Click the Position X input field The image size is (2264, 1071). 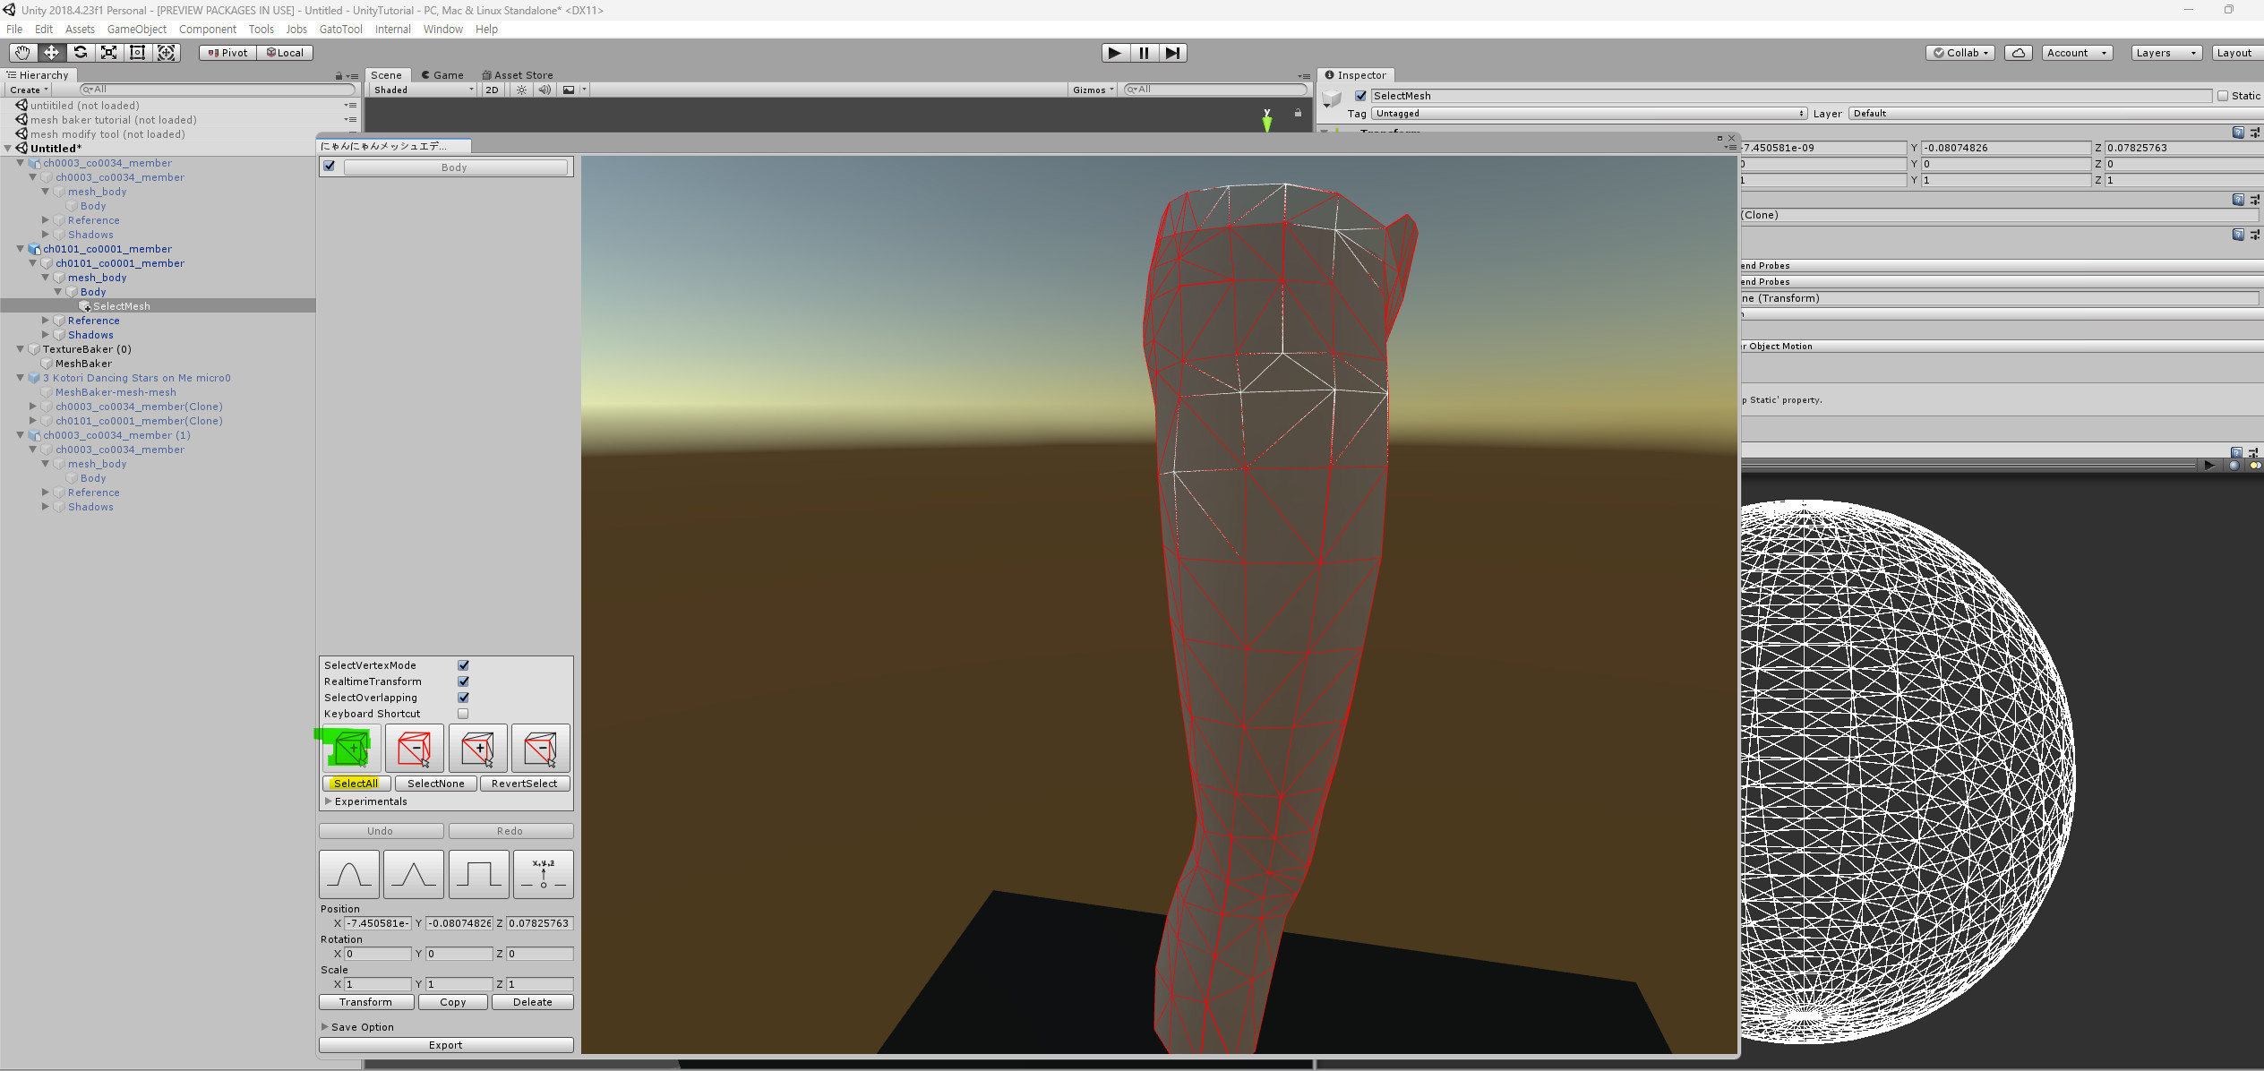point(378,923)
